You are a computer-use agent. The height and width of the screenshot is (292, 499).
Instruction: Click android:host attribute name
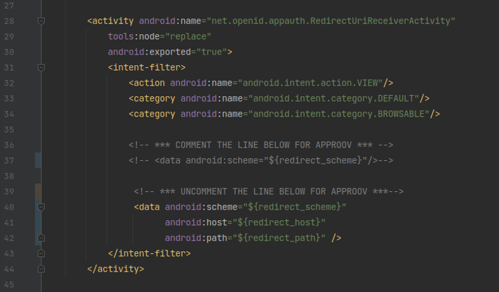click(x=196, y=223)
